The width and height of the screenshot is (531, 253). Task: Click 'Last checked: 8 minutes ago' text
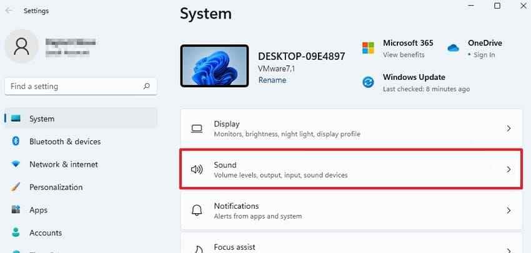426,89
